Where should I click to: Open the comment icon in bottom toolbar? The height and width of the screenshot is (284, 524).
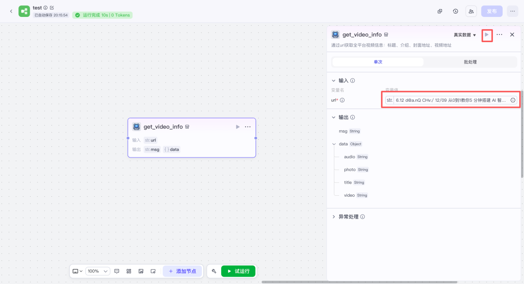click(117, 271)
